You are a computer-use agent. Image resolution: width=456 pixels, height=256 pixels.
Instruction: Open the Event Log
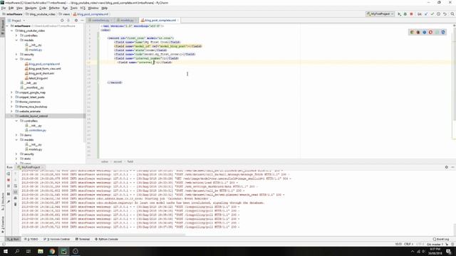(x=441, y=239)
